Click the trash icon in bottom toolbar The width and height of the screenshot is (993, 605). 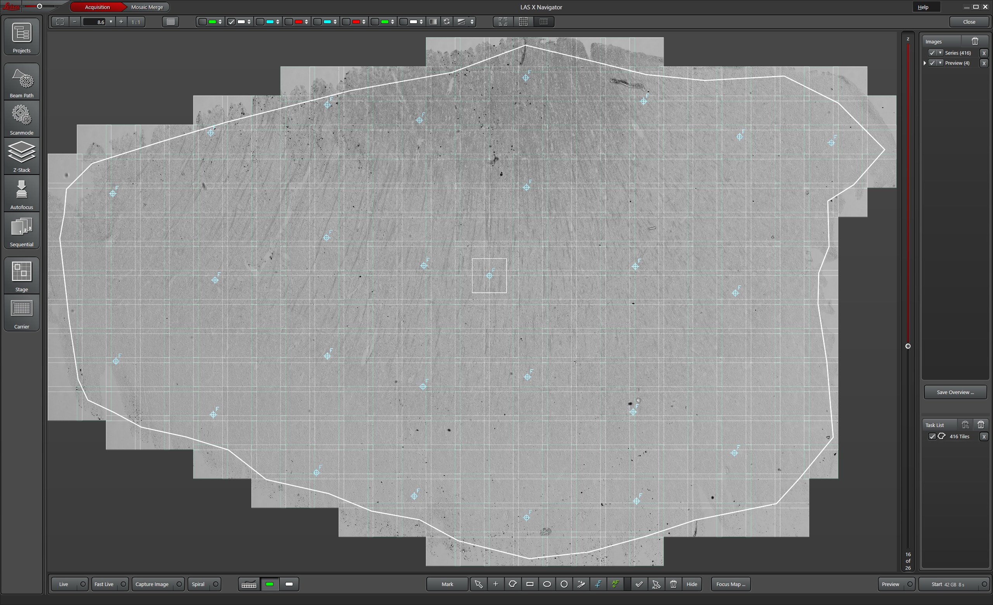tap(673, 584)
